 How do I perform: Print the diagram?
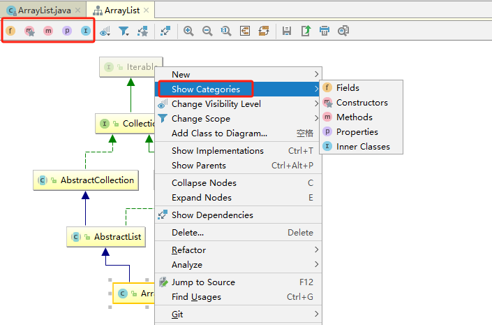tap(325, 31)
